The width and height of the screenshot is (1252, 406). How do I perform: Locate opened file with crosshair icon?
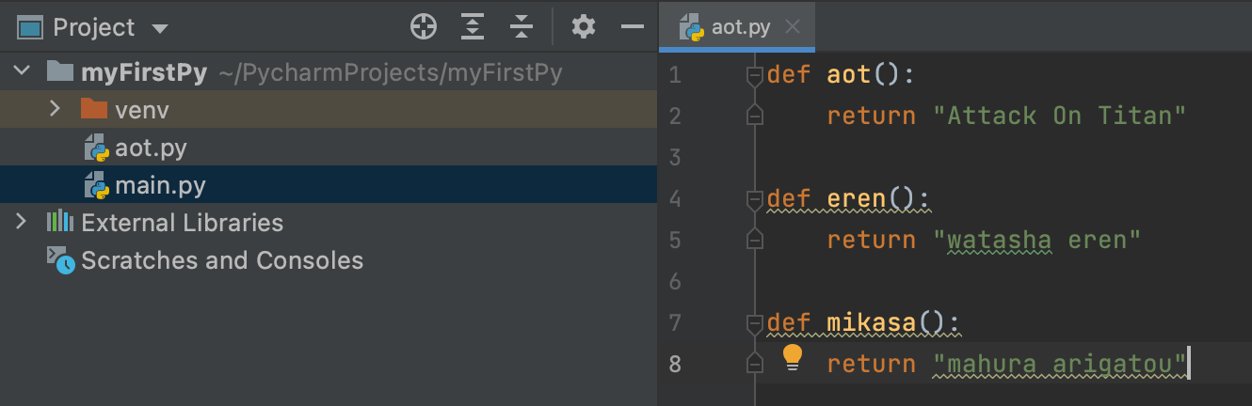[424, 27]
